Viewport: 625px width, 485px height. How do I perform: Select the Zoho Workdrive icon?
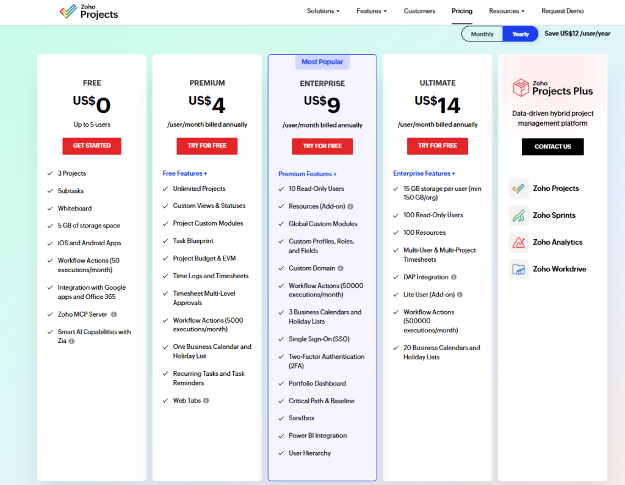tap(519, 269)
